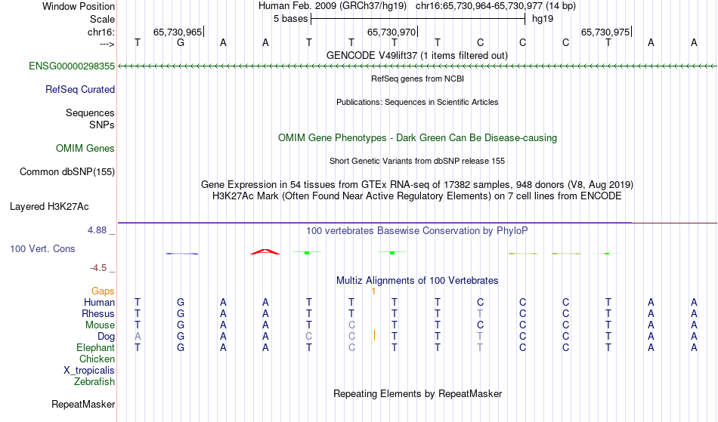The width and height of the screenshot is (718, 422).
Task: Click the faded T in the Rhesus row
Action: coord(479,313)
